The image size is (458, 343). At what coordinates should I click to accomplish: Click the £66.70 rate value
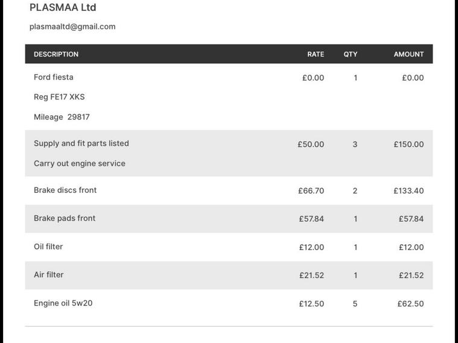coord(311,191)
